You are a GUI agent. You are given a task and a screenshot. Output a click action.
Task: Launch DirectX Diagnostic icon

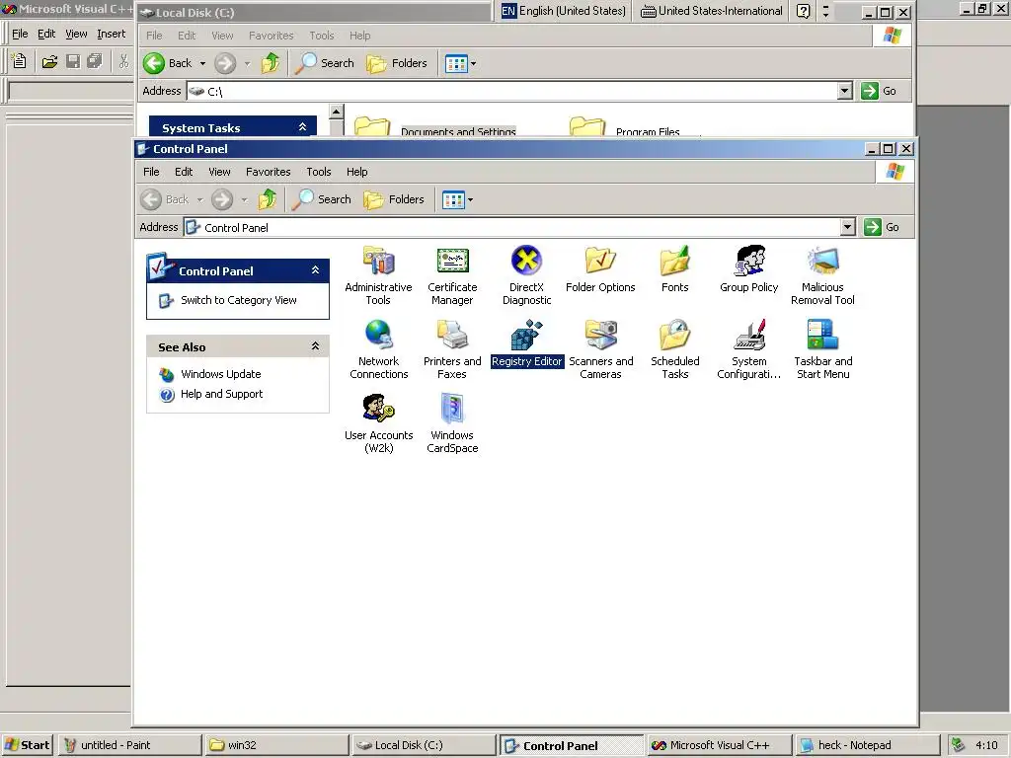click(527, 261)
